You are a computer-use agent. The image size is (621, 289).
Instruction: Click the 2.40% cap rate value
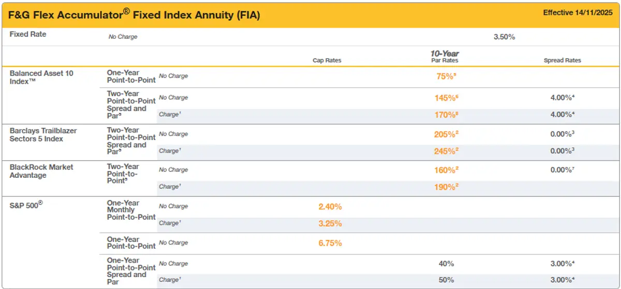(x=330, y=207)
